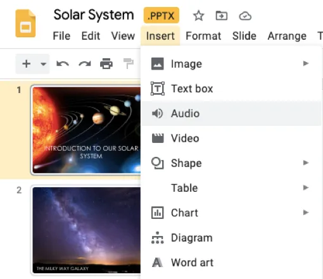The image size is (323, 279).
Task: Click the Audio speaker icon
Action: (157, 113)
